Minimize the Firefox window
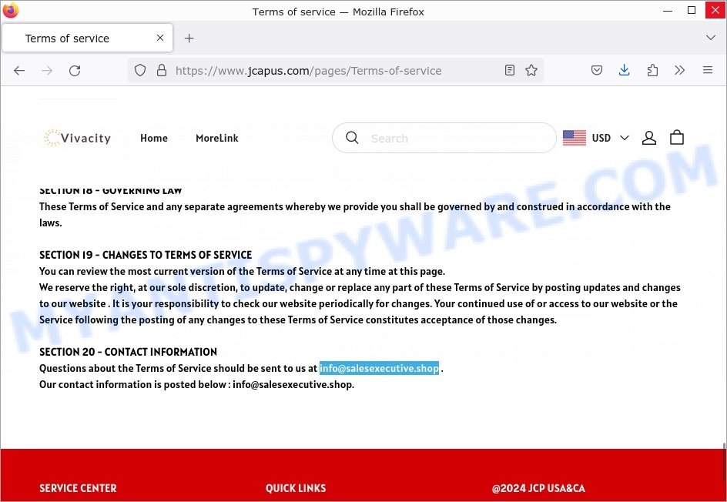The width and height of the screenshot is (727, 502). tap(668, 10)
